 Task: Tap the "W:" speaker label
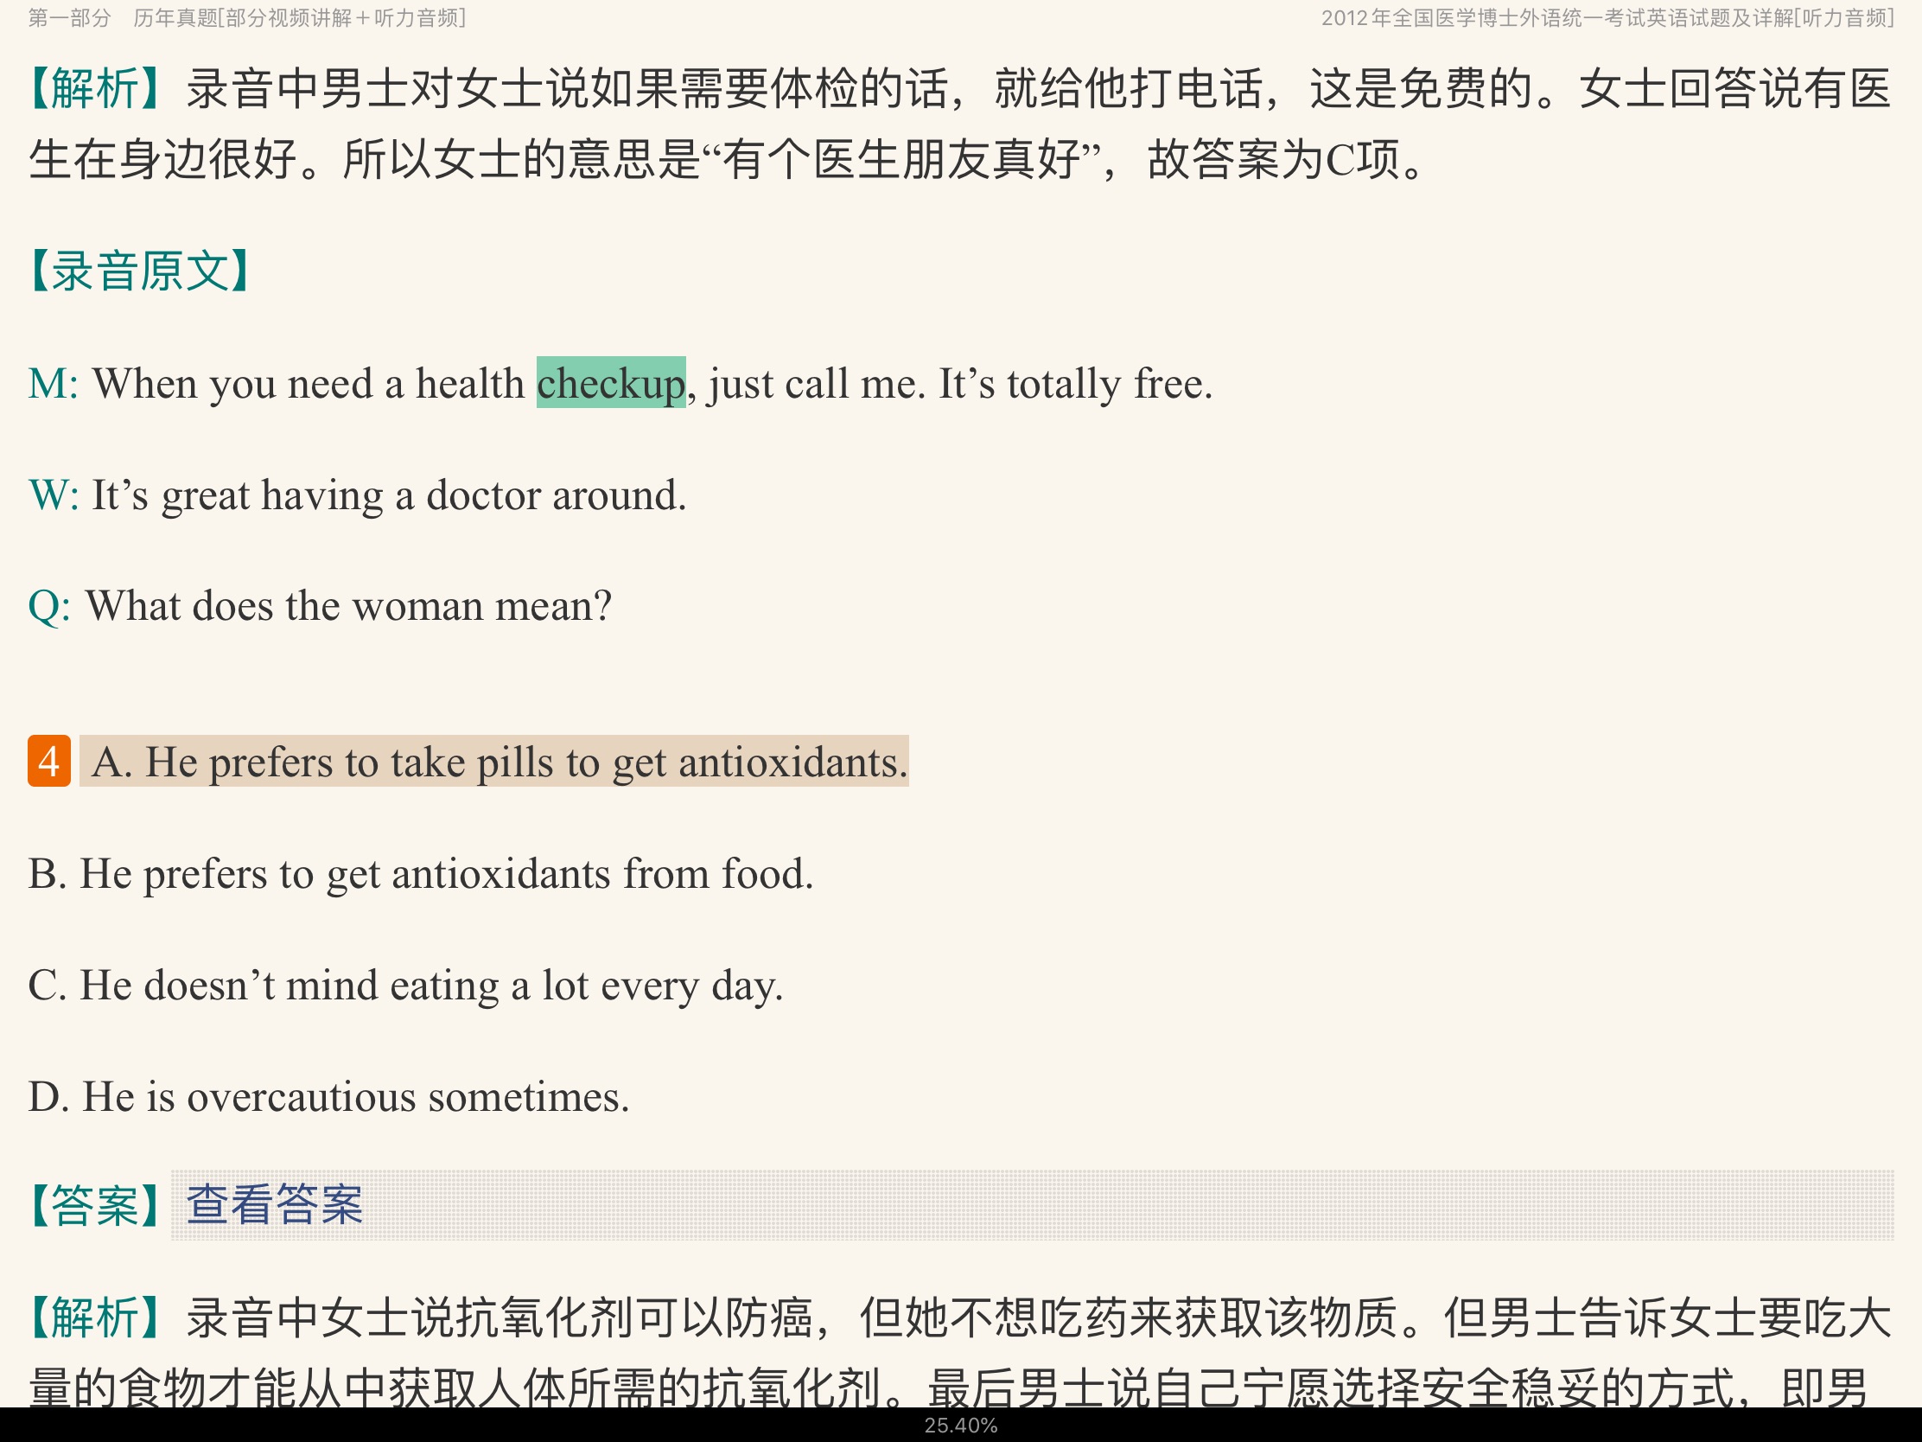pyautogui.click(x=53, y=495)
